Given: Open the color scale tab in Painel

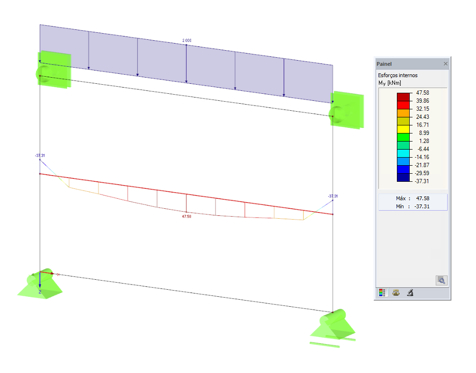Looking at the screenshot, I should [382, 293].
